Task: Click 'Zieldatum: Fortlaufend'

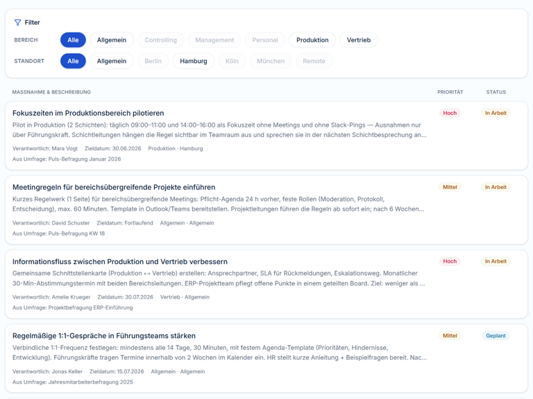Action: pyautogui.click(x=125, y=223)
